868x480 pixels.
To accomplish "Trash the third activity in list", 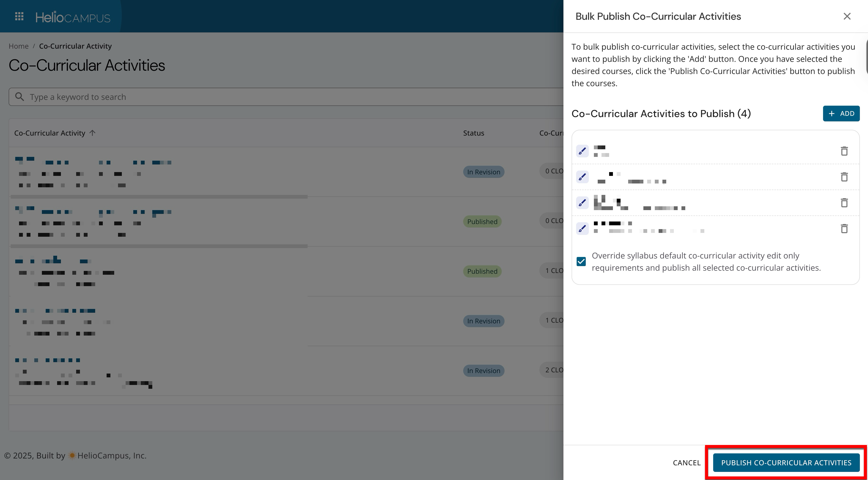I will [844, 203].
